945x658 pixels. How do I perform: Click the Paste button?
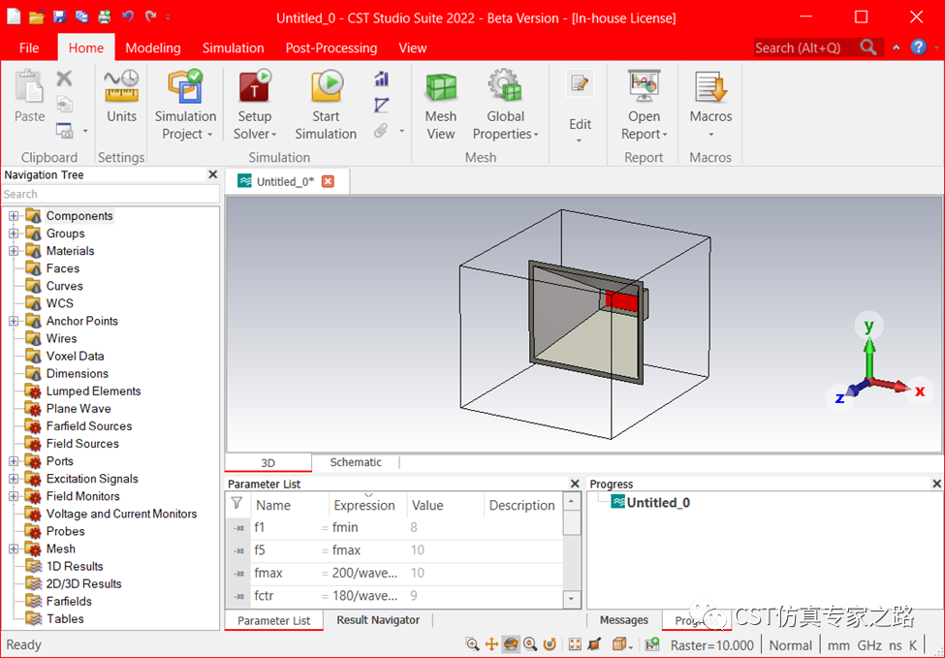pos(29,96)
